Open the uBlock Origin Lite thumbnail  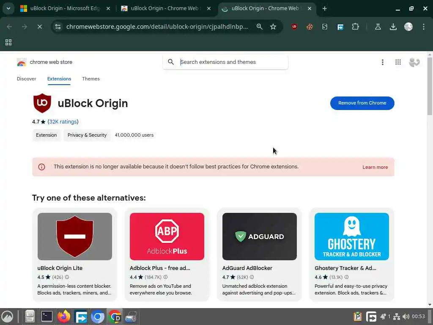(x=75, y=236)
